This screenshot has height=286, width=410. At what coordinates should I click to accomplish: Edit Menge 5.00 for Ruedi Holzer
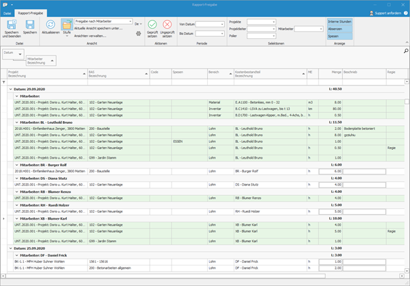(331, 211)
